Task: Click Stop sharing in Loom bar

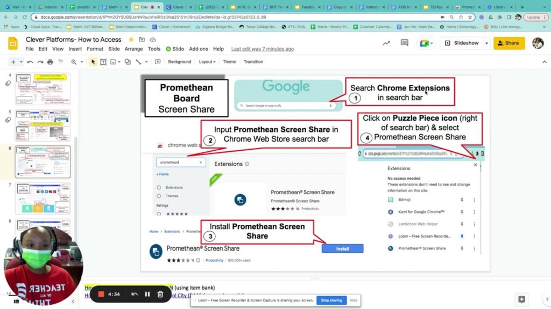Action: coord(331,300)
